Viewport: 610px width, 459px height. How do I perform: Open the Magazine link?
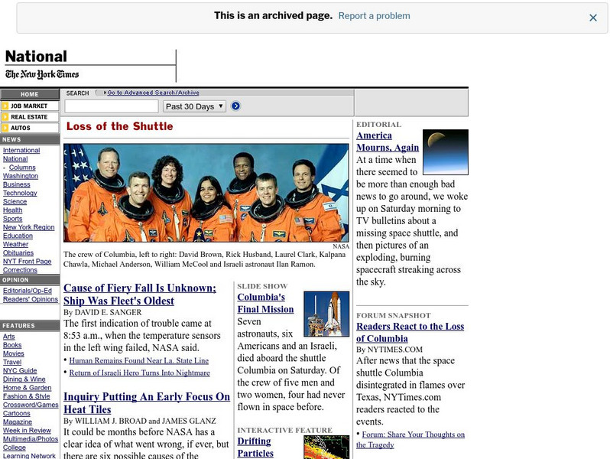click(18, 422)
